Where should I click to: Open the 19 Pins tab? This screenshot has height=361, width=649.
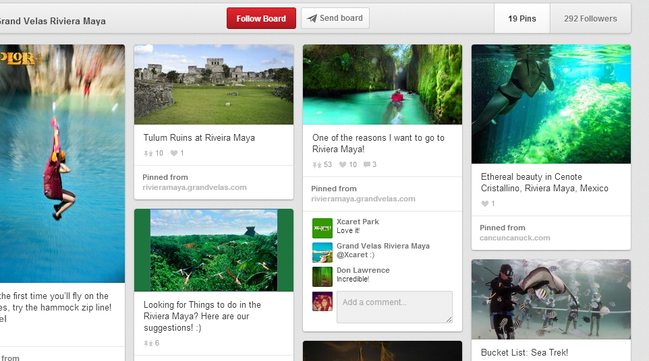point(522,19)
